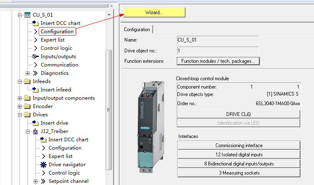Click the arrow icon beside J12_Treiber Control logic
Viewport: 314px width, 185px height.
tap(44, 173)
